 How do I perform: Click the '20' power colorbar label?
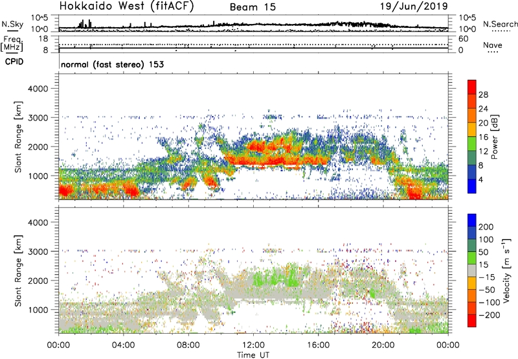click(483, 123)
